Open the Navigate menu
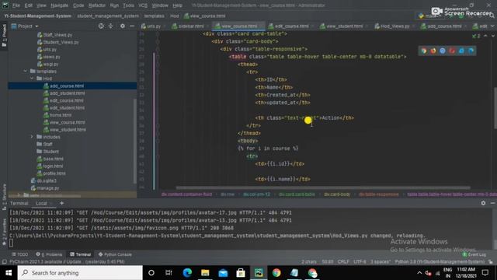This screenshot has height=280, width=497. (x=59, y=5)
